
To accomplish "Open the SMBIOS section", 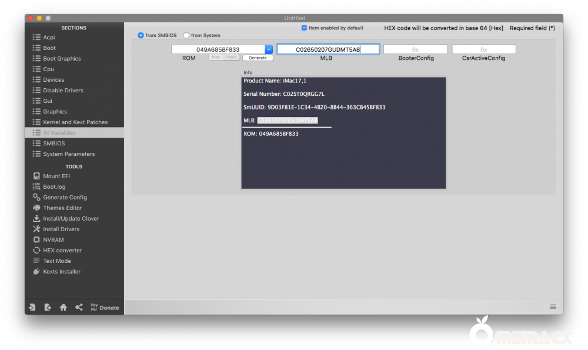I will click(x=54, y=143).
